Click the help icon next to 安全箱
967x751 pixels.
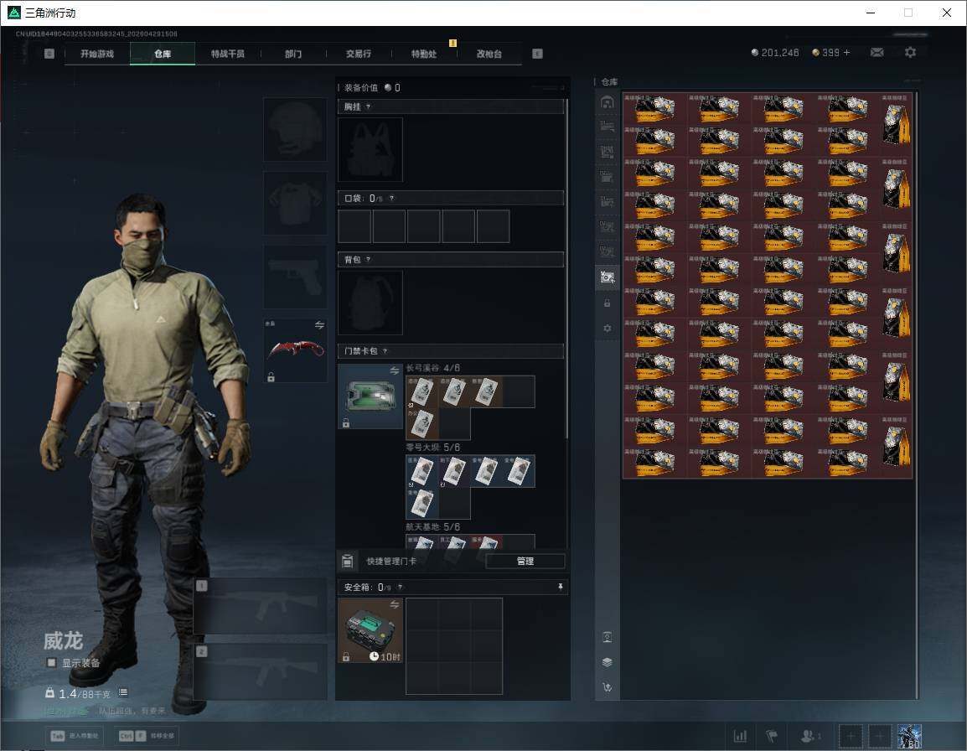point(400,587)
